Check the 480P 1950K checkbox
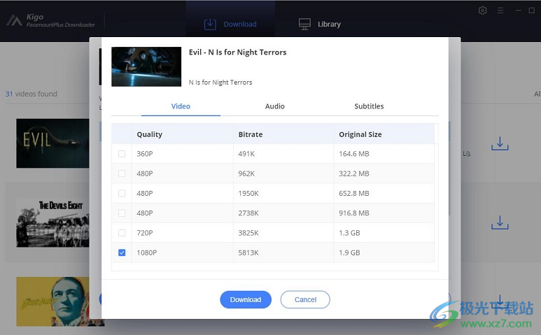 122,193
